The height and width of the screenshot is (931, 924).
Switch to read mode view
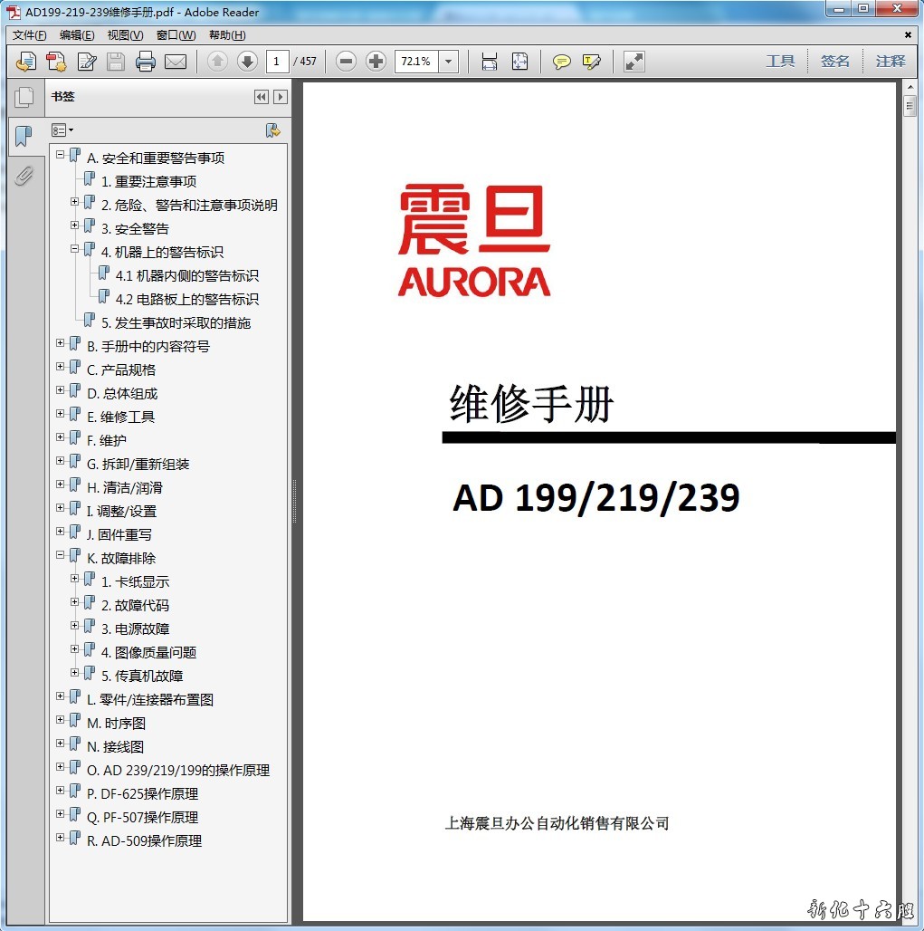(x=634, y=62)
